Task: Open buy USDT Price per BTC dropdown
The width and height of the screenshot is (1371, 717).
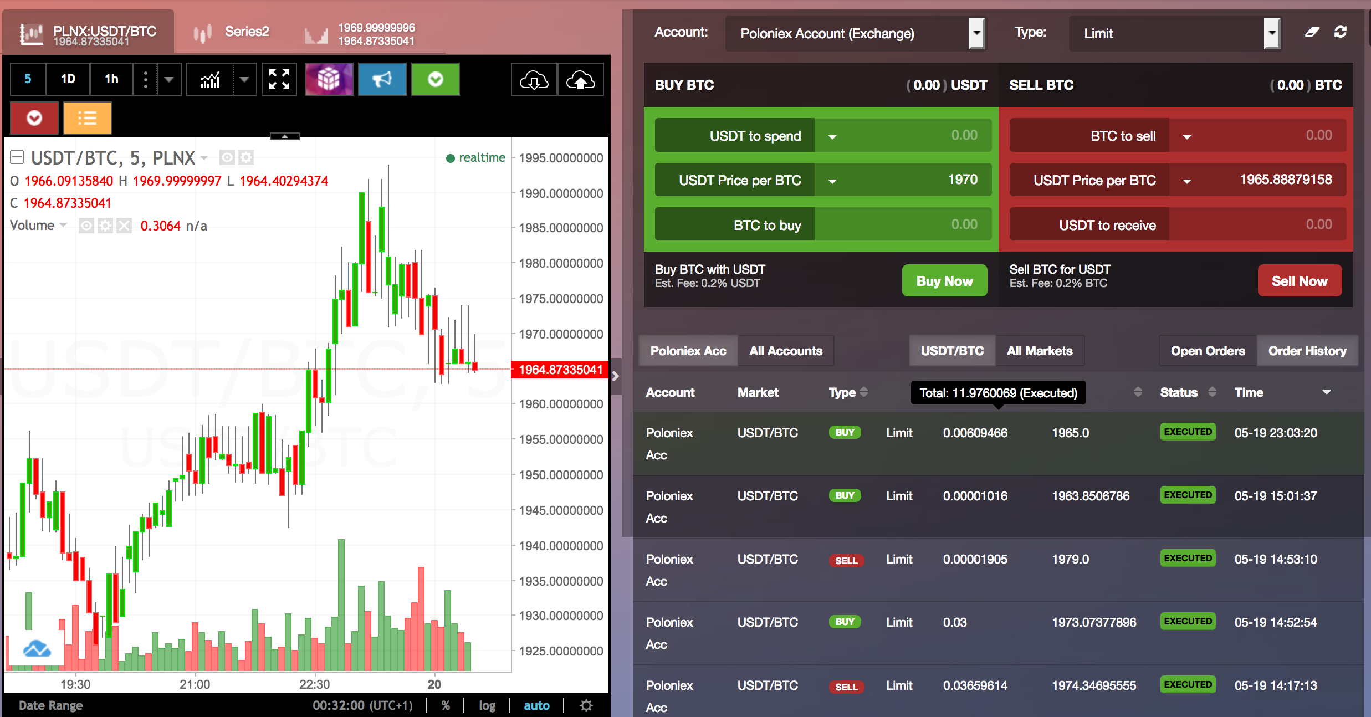Action: [x=832, y=181]
